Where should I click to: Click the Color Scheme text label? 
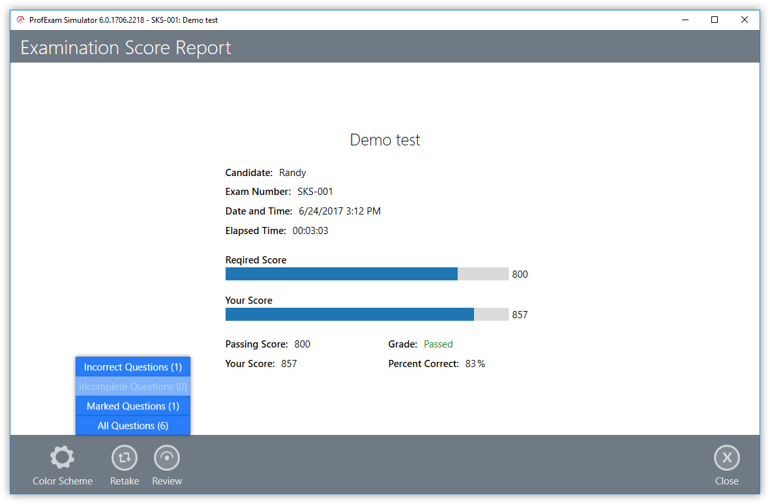tap(63, 481)
